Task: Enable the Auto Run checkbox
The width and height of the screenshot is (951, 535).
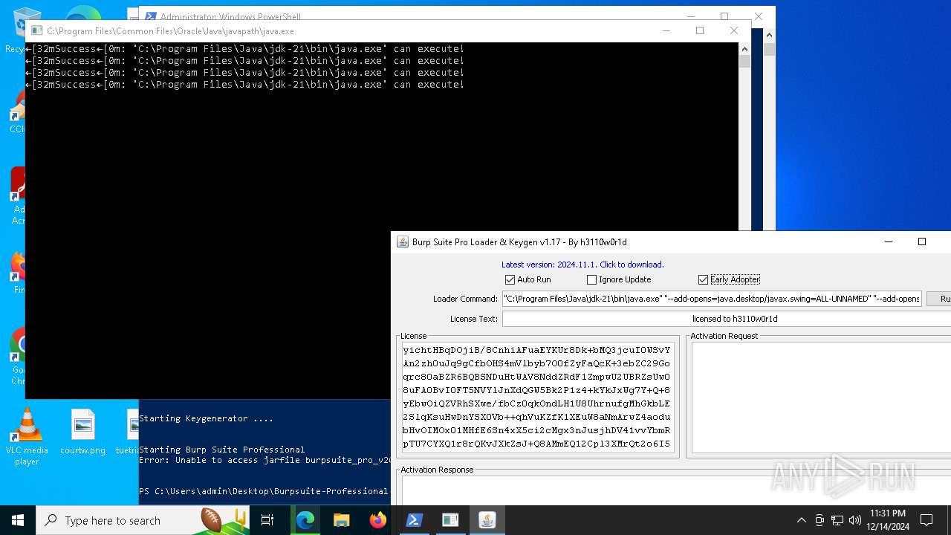Action: (x=510, y=279)
